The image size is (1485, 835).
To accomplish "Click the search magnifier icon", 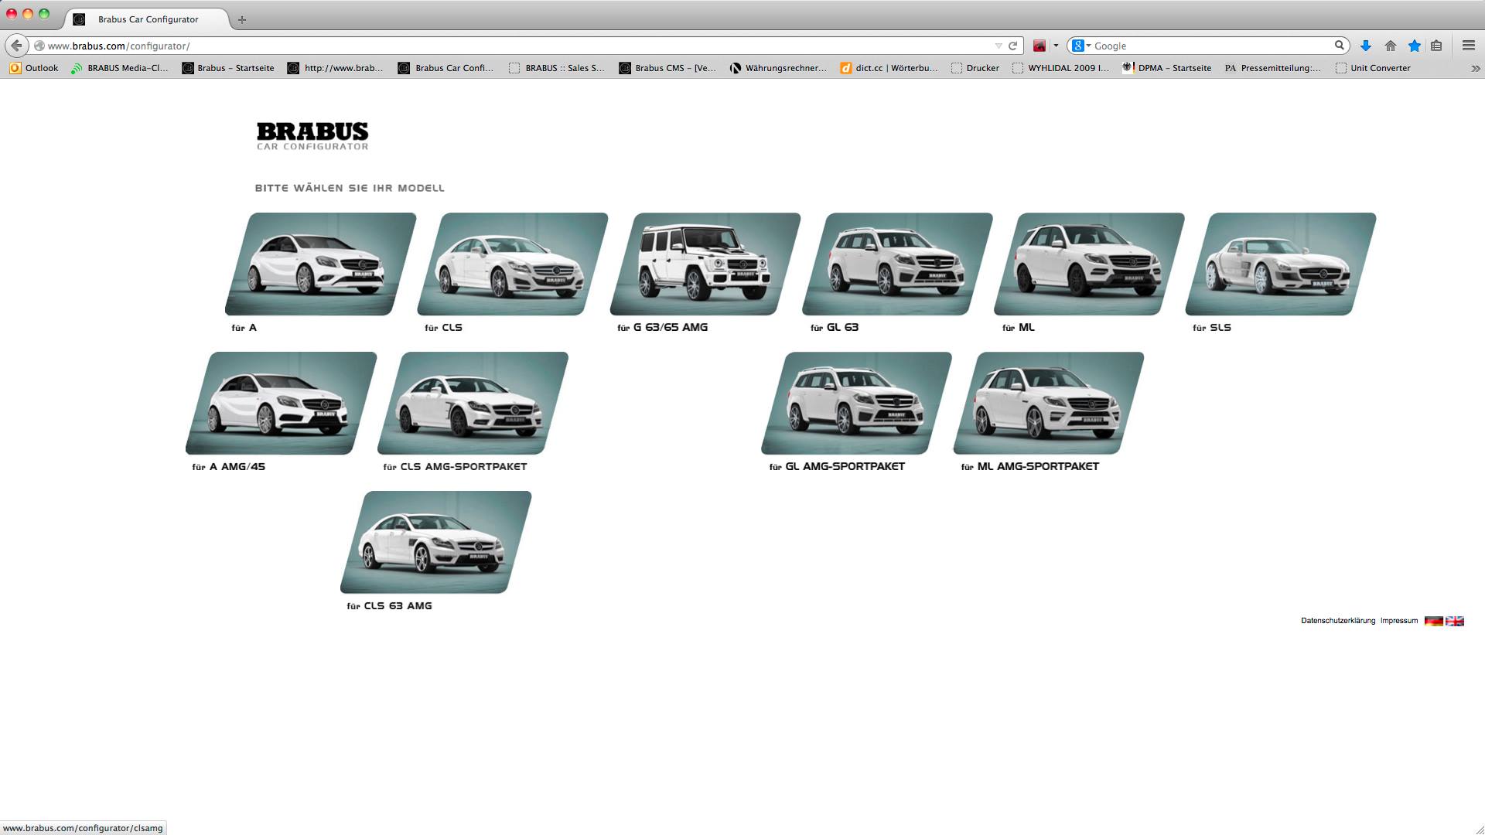I will pos(1340,46).
